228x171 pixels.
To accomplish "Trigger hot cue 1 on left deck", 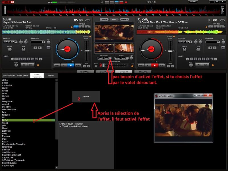I will [x=76, y=27].
